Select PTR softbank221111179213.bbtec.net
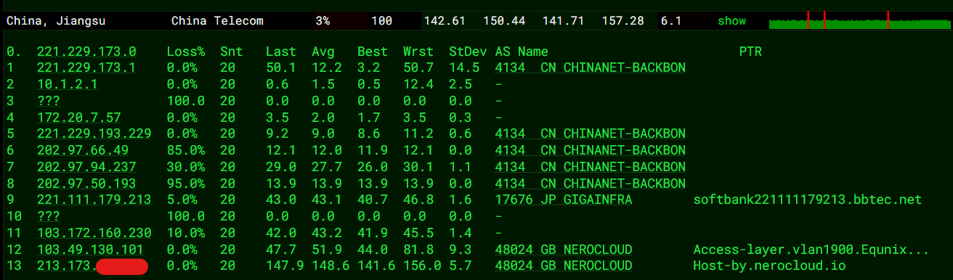The width and height of the screenshot is (953, 280). click(x=807, y=200)
